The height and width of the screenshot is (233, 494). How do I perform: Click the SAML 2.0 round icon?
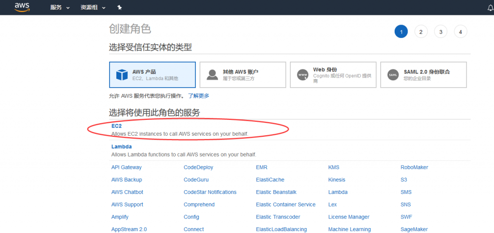click(x=393, y=75)
